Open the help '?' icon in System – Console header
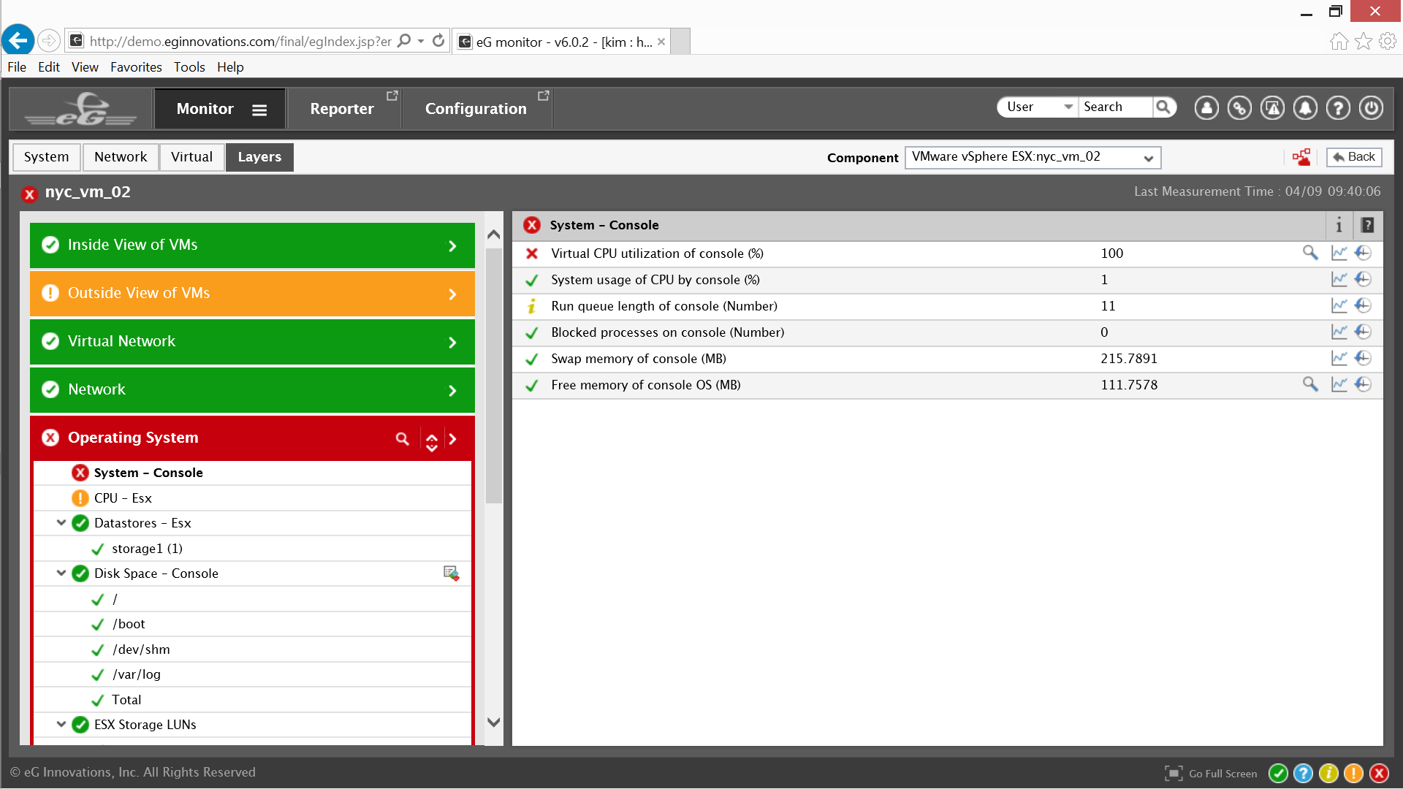Viewport: 1403px width, 789px height. click(x=1367, y=225)
